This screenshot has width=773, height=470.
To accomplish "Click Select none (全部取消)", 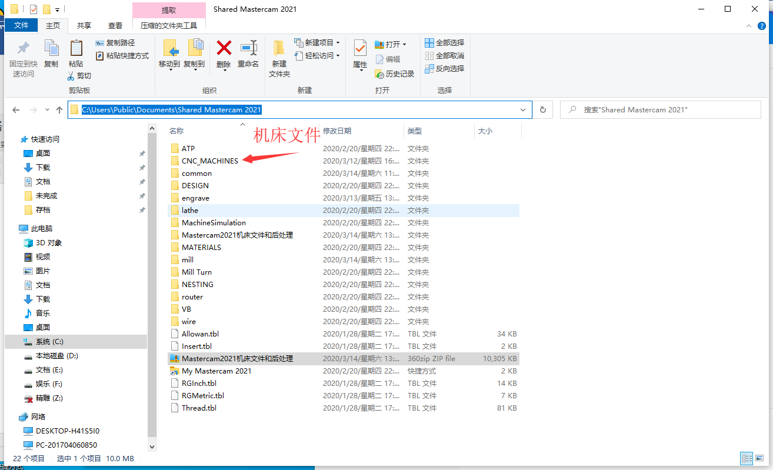I will [445, 56].
